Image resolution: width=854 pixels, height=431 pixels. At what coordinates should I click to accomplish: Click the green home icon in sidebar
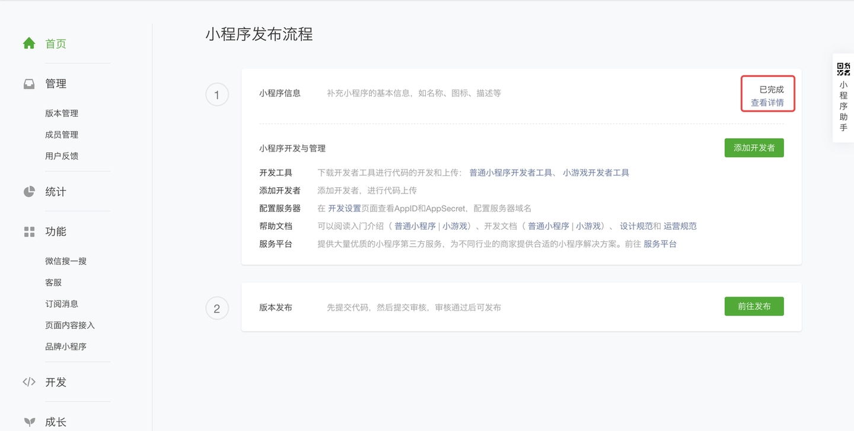pyautogui.click(x=29, y=43)
